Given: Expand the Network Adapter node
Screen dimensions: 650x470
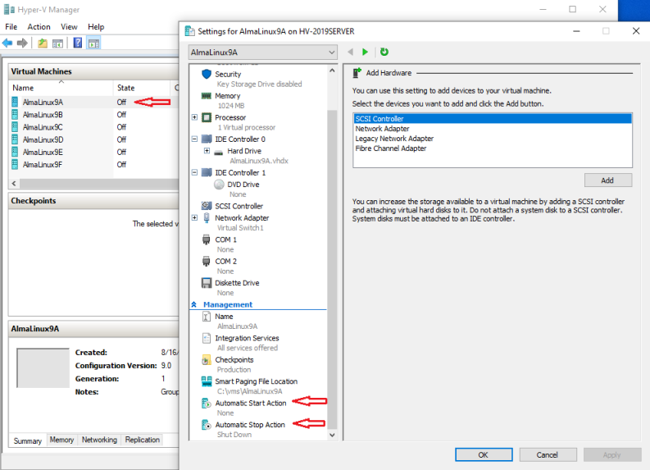Looking at the screenshot, I should click(194, 217).
